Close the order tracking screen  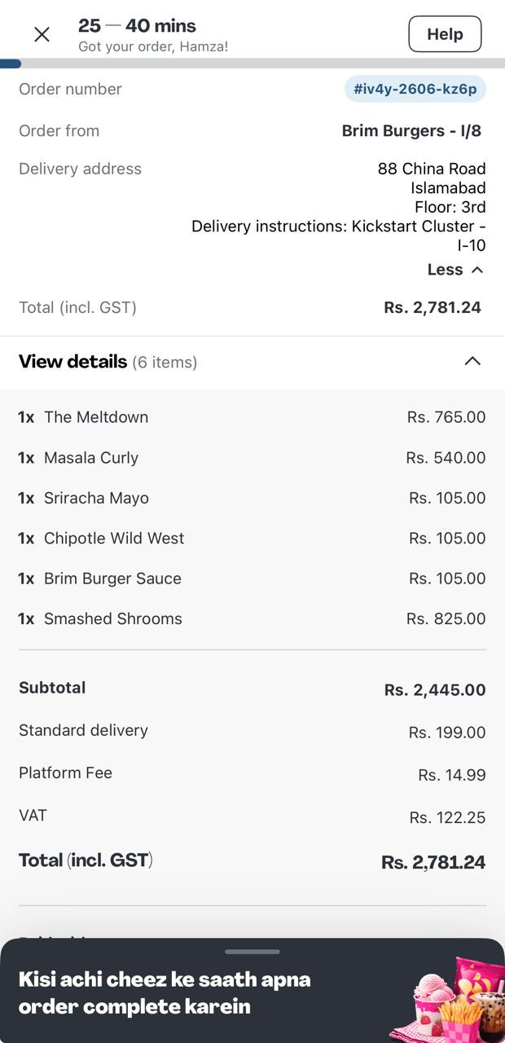click(x=42, y=34)
